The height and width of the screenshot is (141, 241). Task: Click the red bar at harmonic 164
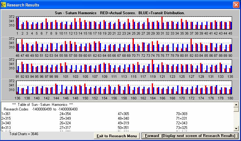[x=152, y=88]
